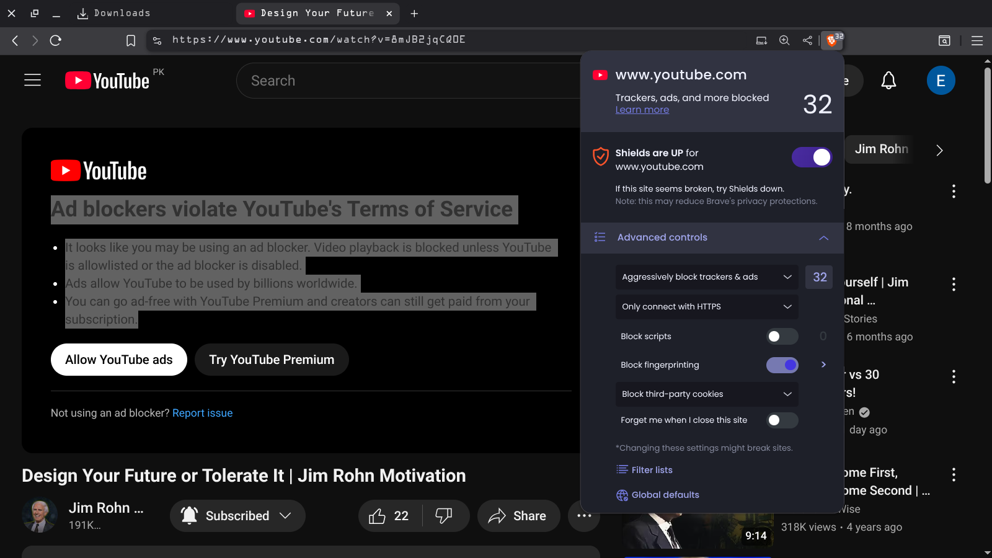Collapse the Advanced controls section
The image size is (992, 558).
tap(823, 238)
